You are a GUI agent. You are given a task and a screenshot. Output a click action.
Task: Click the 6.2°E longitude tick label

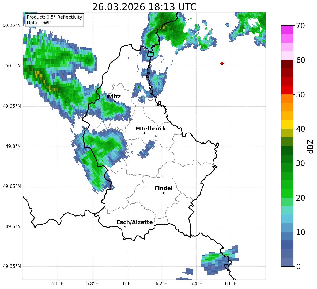161,284
